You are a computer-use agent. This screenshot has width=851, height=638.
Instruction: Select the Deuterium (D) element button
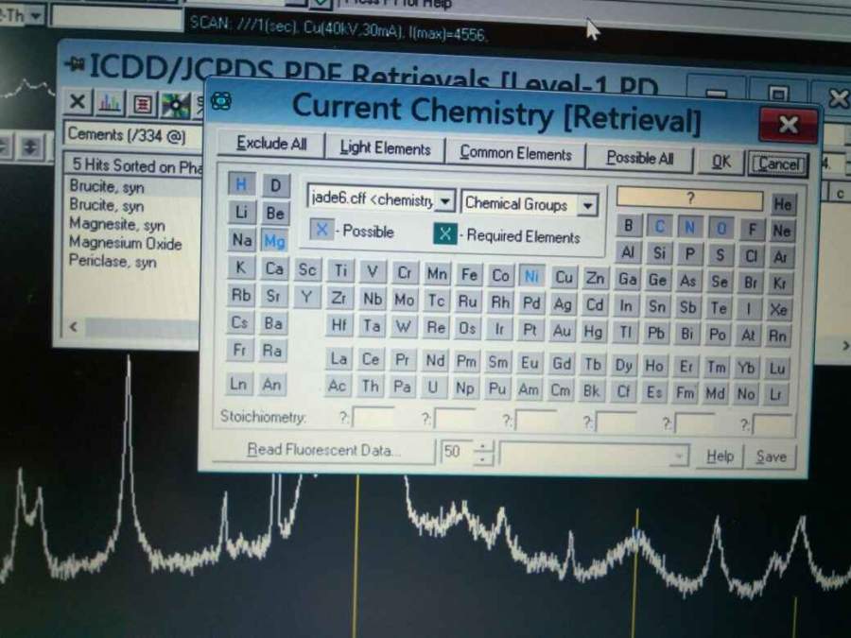tap(276, 185)
